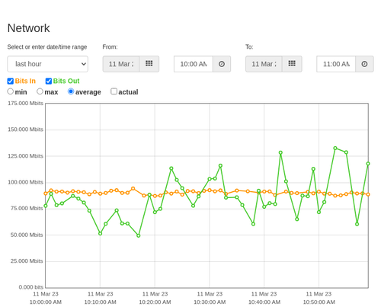This screenshot has width=381, height=307.
Task: Select the min radio button
Action: [x=11, y=91]
